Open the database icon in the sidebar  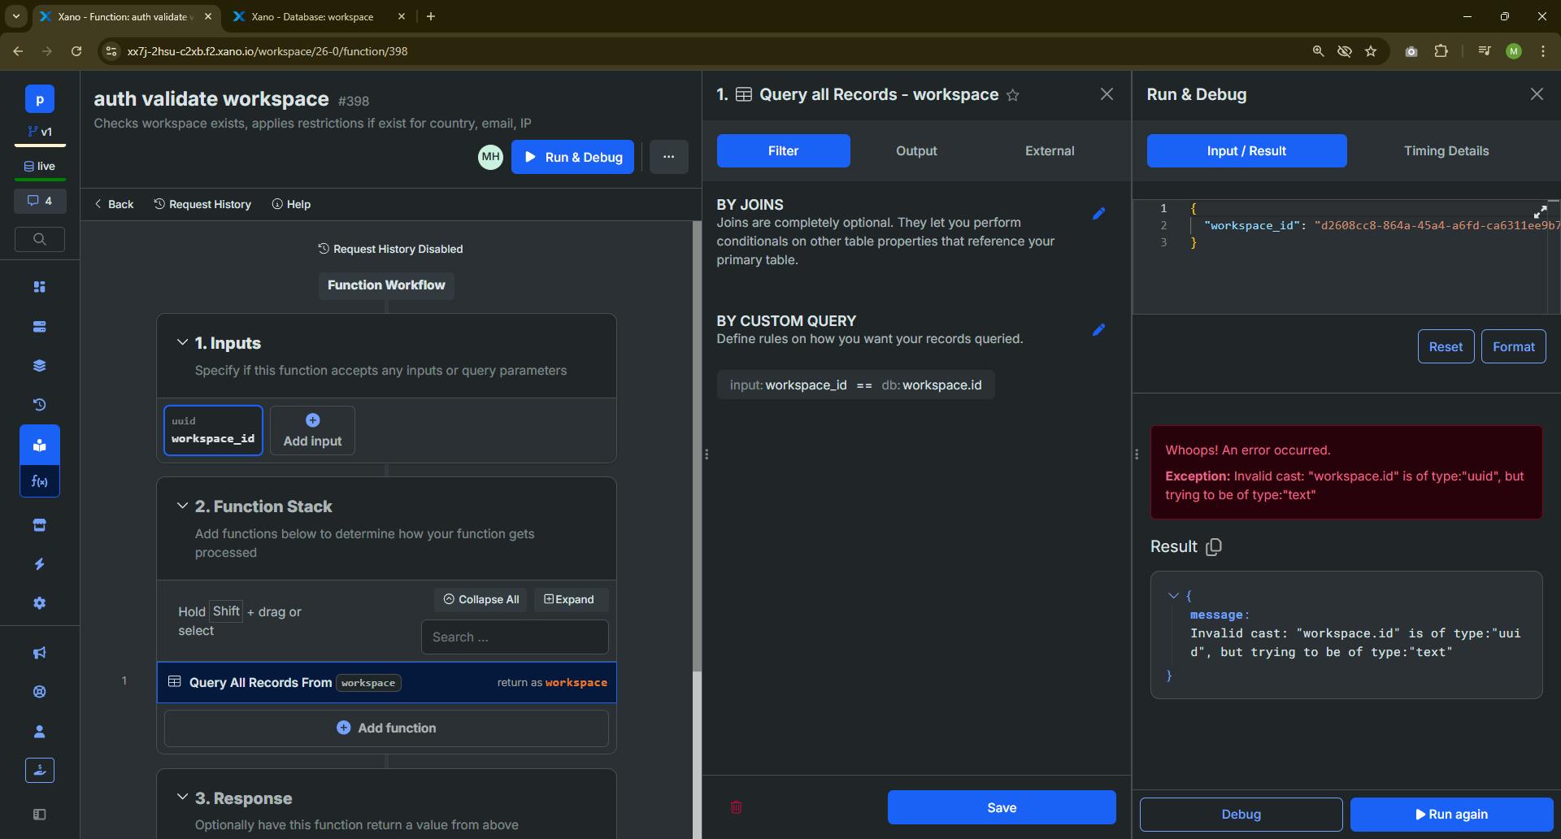coord(40,327)
